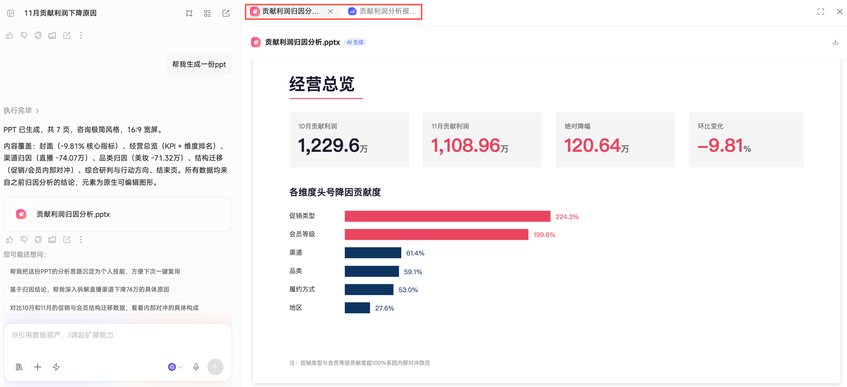Close the 贡献利润归因分... tab
Image resolution: width=847 pixels, height=387 pixels.
tap(331, 11)
